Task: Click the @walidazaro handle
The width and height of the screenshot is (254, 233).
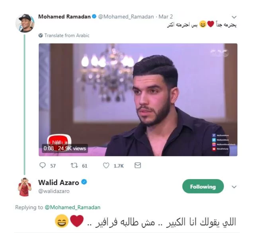Action: pyautogui.click(x=54, y=191)
